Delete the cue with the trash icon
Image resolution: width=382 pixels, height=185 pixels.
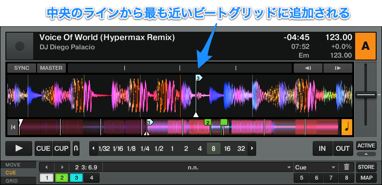click(346, 167)
